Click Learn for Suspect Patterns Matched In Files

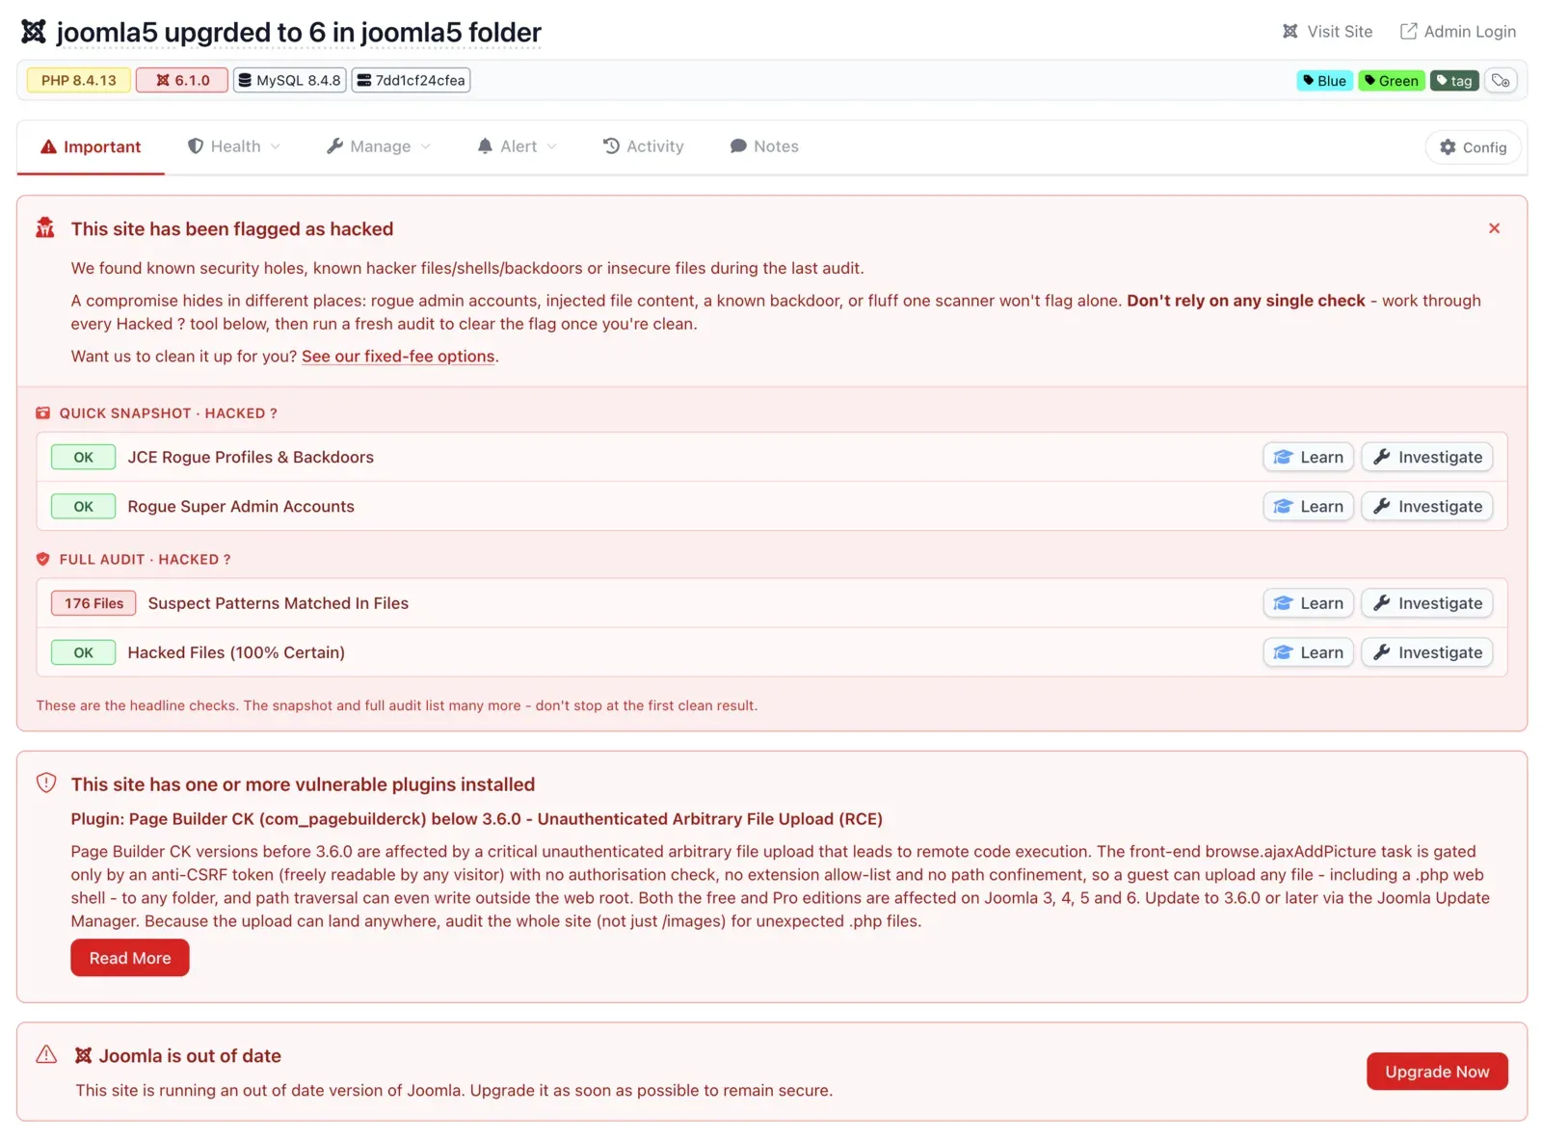[1308, 603]
